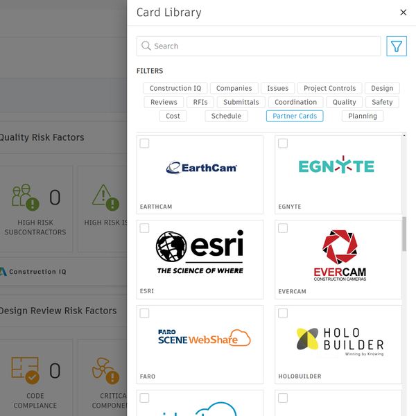The image size is (416, 416).
Task: Select the RFIs filter chip
Action: coord(200,102)
